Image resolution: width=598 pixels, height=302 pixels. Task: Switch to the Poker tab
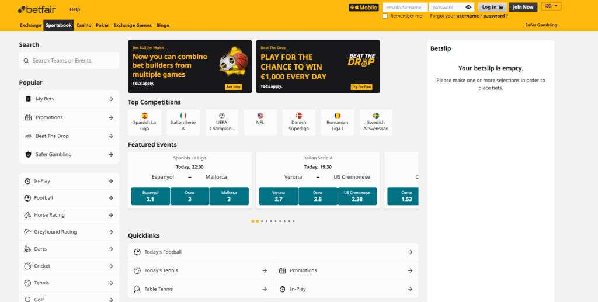pyautogui.click(x=102, y=25)
